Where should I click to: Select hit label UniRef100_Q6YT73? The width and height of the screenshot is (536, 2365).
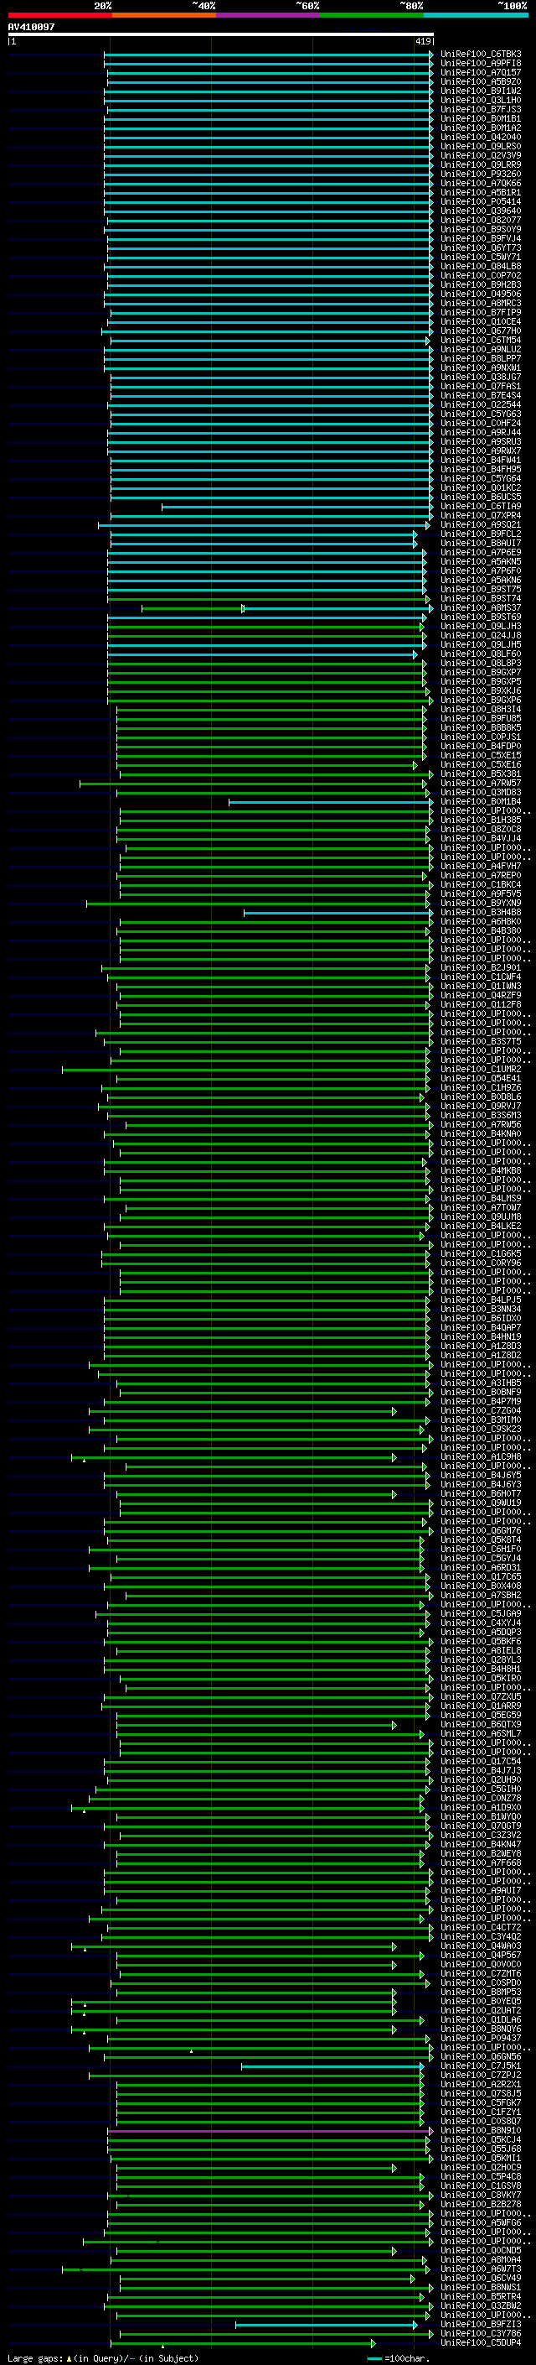pyautogui.click(x=480, y=247)
